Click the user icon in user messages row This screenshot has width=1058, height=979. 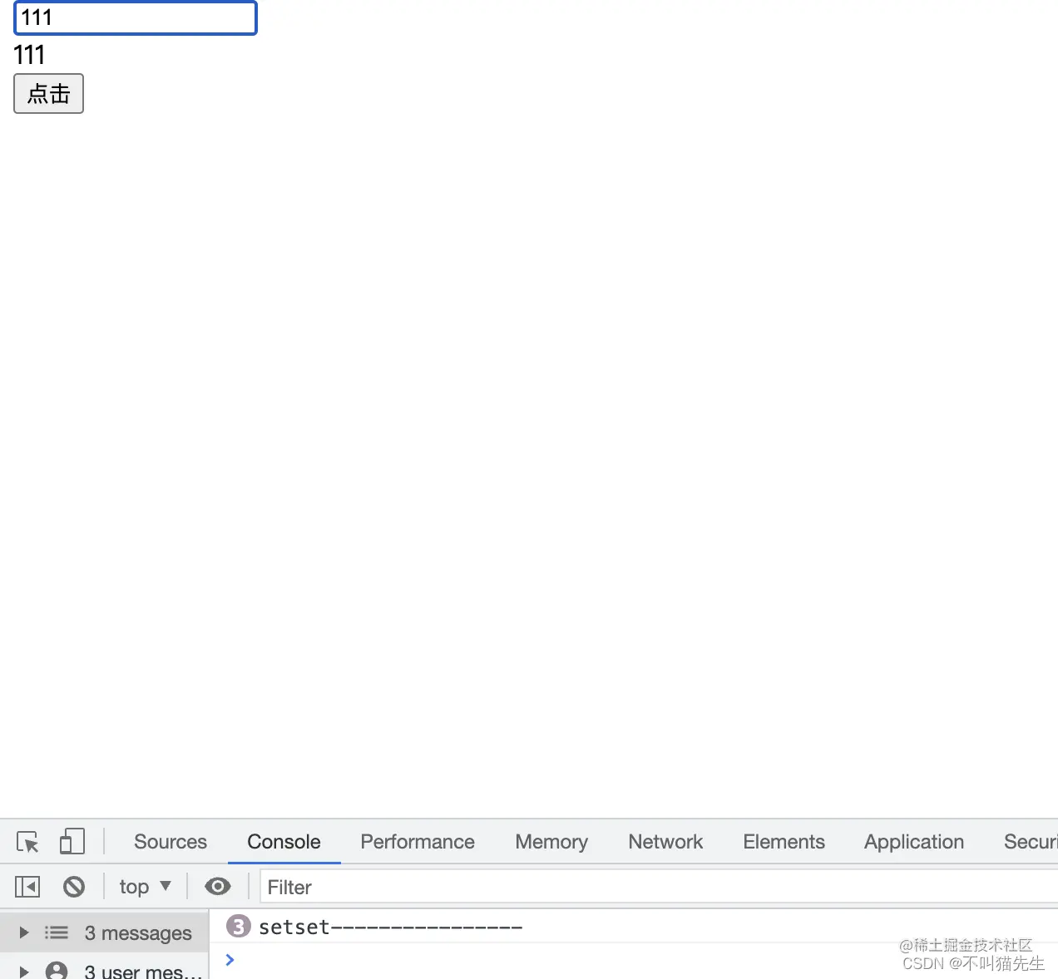[57, 971]
